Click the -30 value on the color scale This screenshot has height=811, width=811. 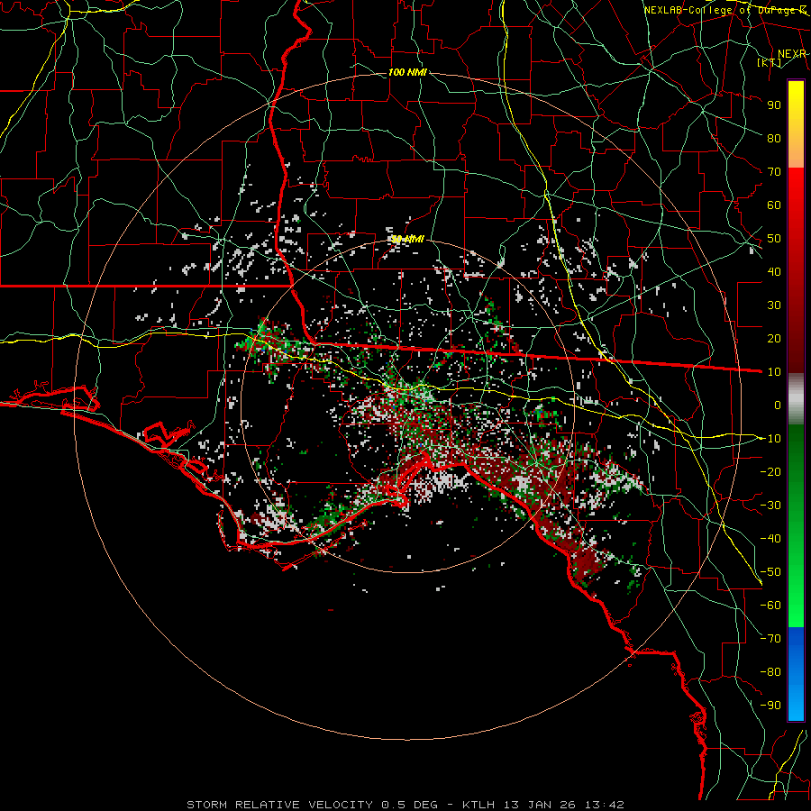pyautogui.click(x=770, y=506)
